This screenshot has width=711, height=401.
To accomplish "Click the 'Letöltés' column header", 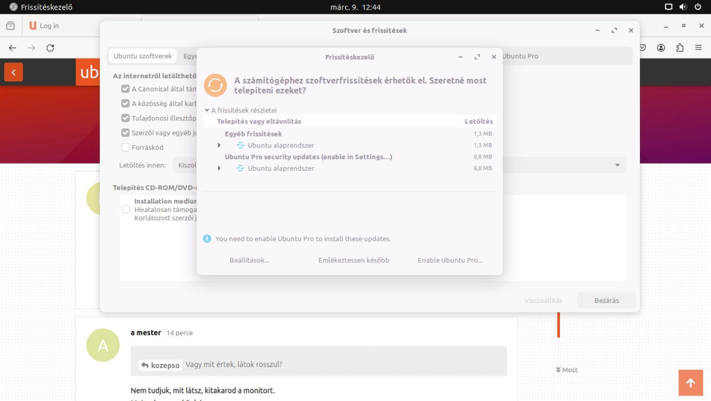I will (479, 121).
